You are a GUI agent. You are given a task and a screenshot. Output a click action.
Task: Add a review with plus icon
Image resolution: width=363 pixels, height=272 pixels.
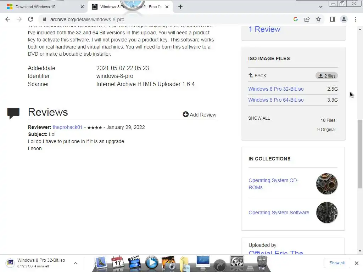(x=199, y=114)
